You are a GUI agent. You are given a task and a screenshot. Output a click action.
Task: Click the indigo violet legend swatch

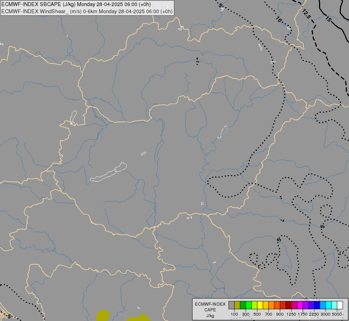[311, 305]
